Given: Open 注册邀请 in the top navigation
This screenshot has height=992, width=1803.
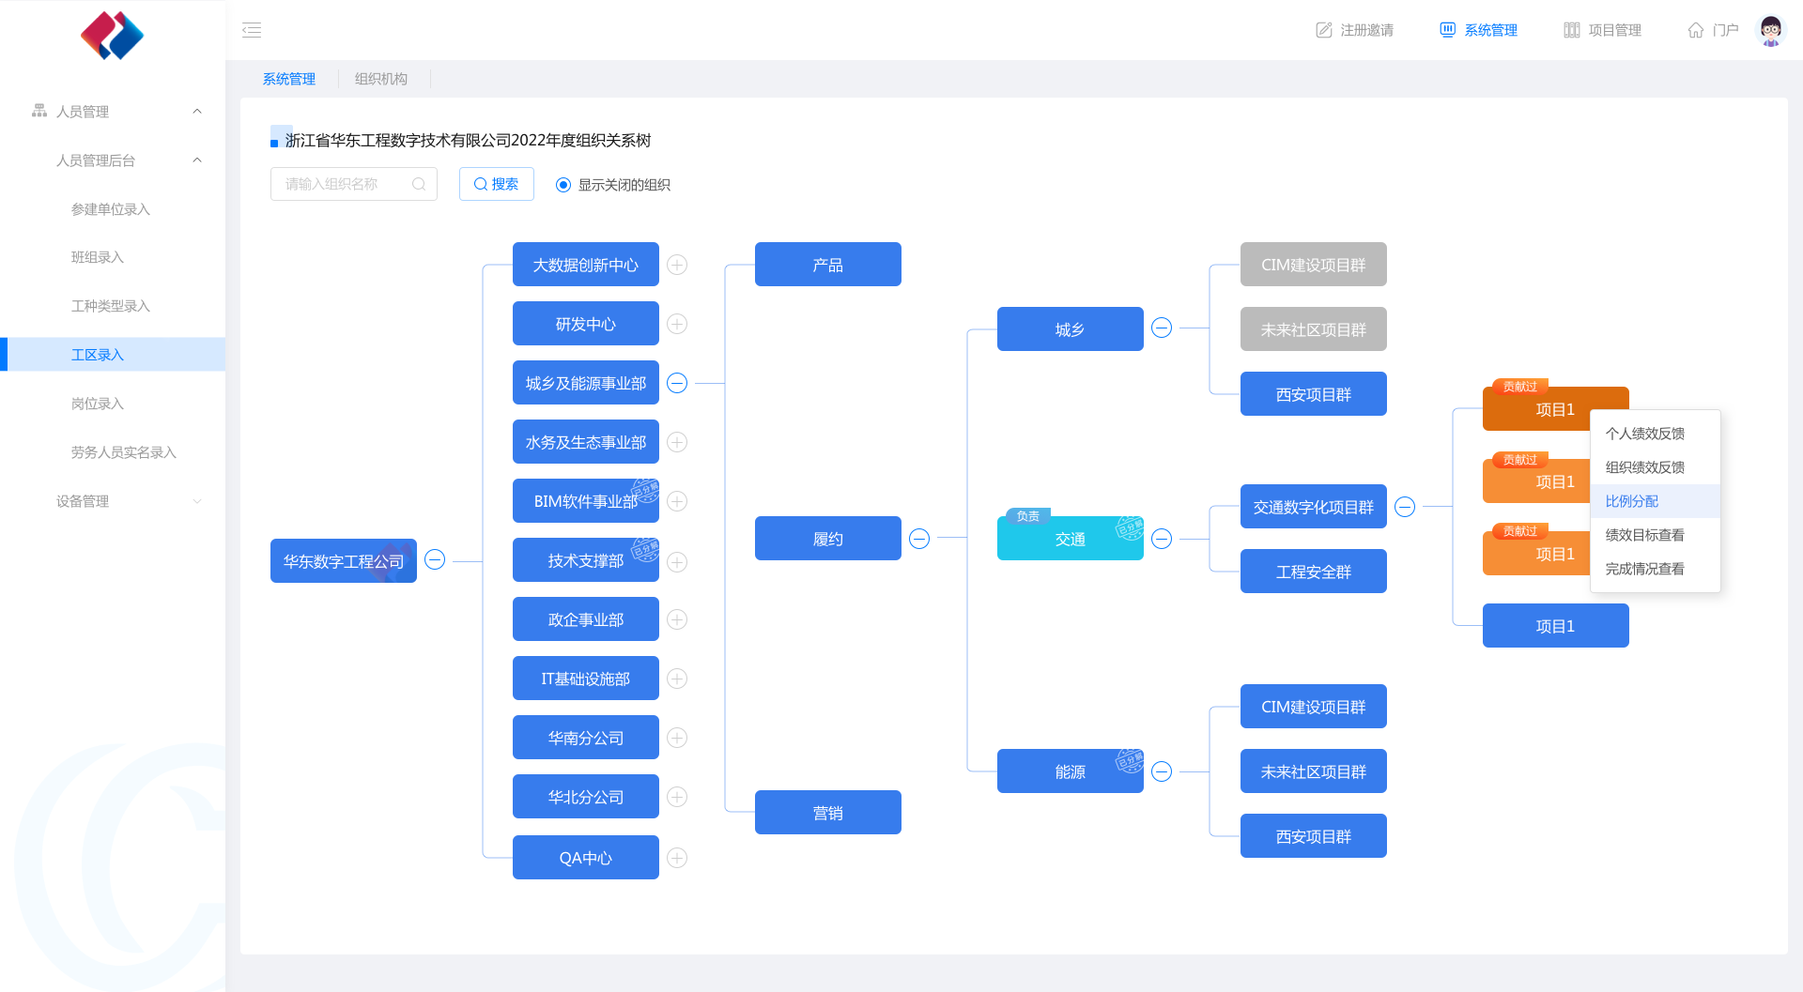Looking at the screenshot, I should 1355,30.
